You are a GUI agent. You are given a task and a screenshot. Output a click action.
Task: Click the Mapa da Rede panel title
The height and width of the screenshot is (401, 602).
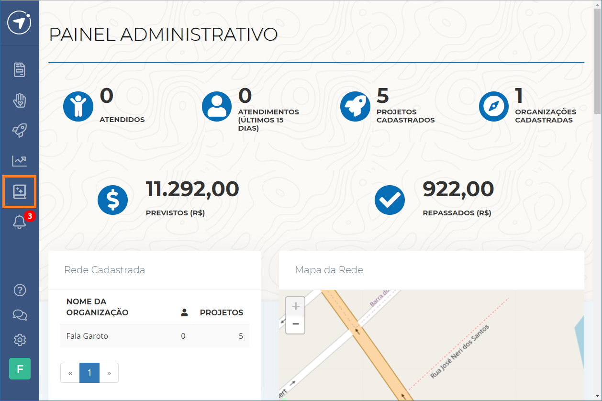tap(329, 270)
